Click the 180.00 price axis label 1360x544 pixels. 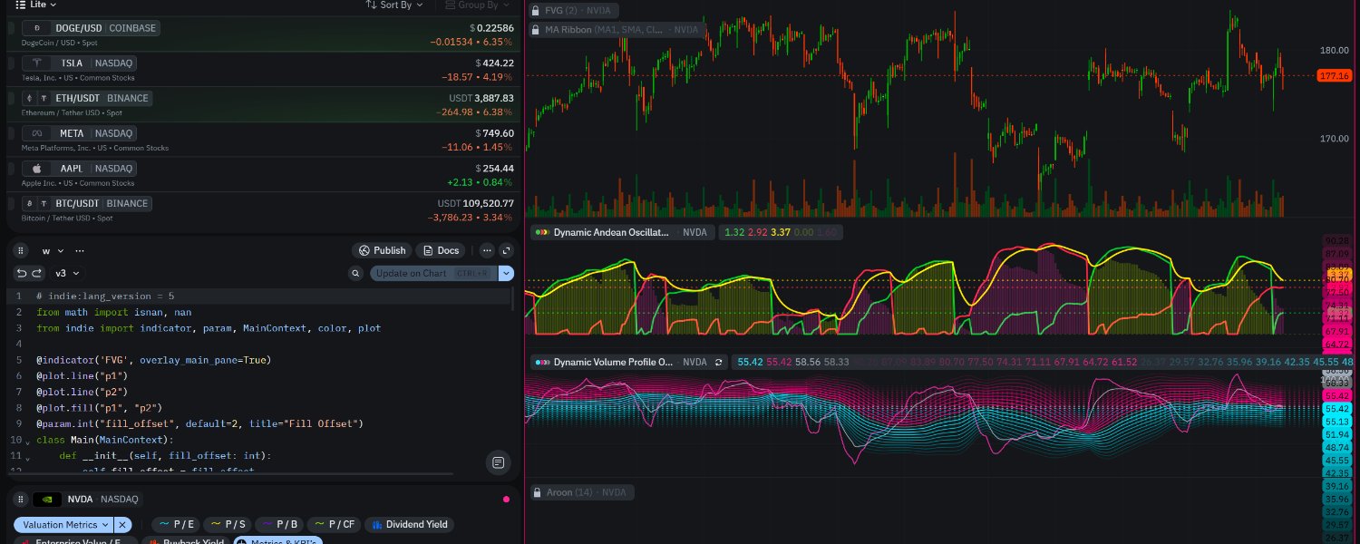[x=1334, y=50]
